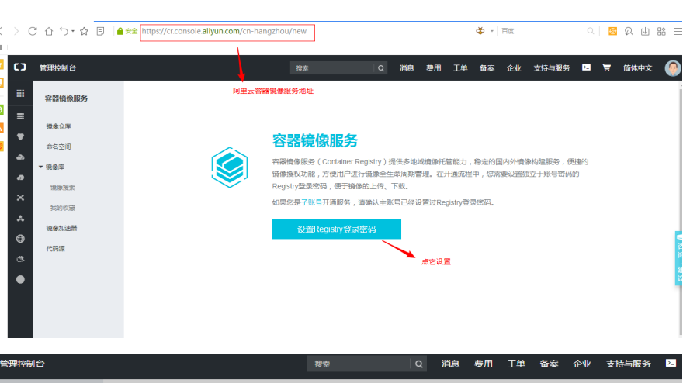Image resolution: width=683 pixels, height=383 pixels.
Task: Open 镜像仓库 in the sidebar
Action: pos(58,126)
